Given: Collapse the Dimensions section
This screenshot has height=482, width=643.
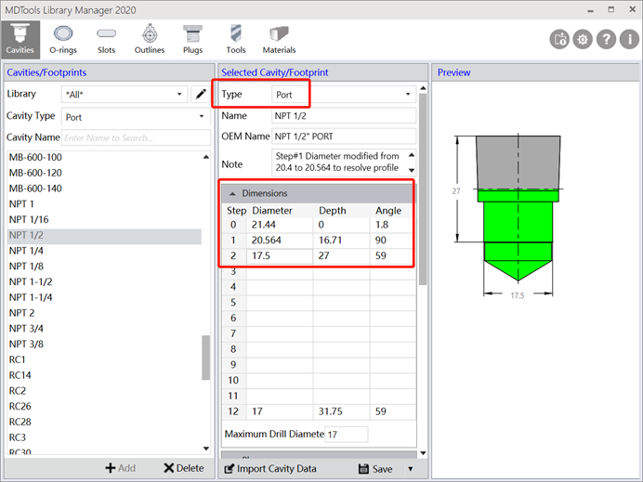Looking at the screenshot, I should (x=232, y=193).
